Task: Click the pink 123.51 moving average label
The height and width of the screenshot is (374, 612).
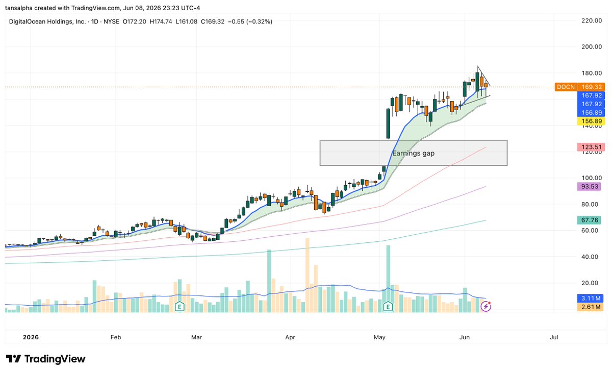Action: click(590, 147)
